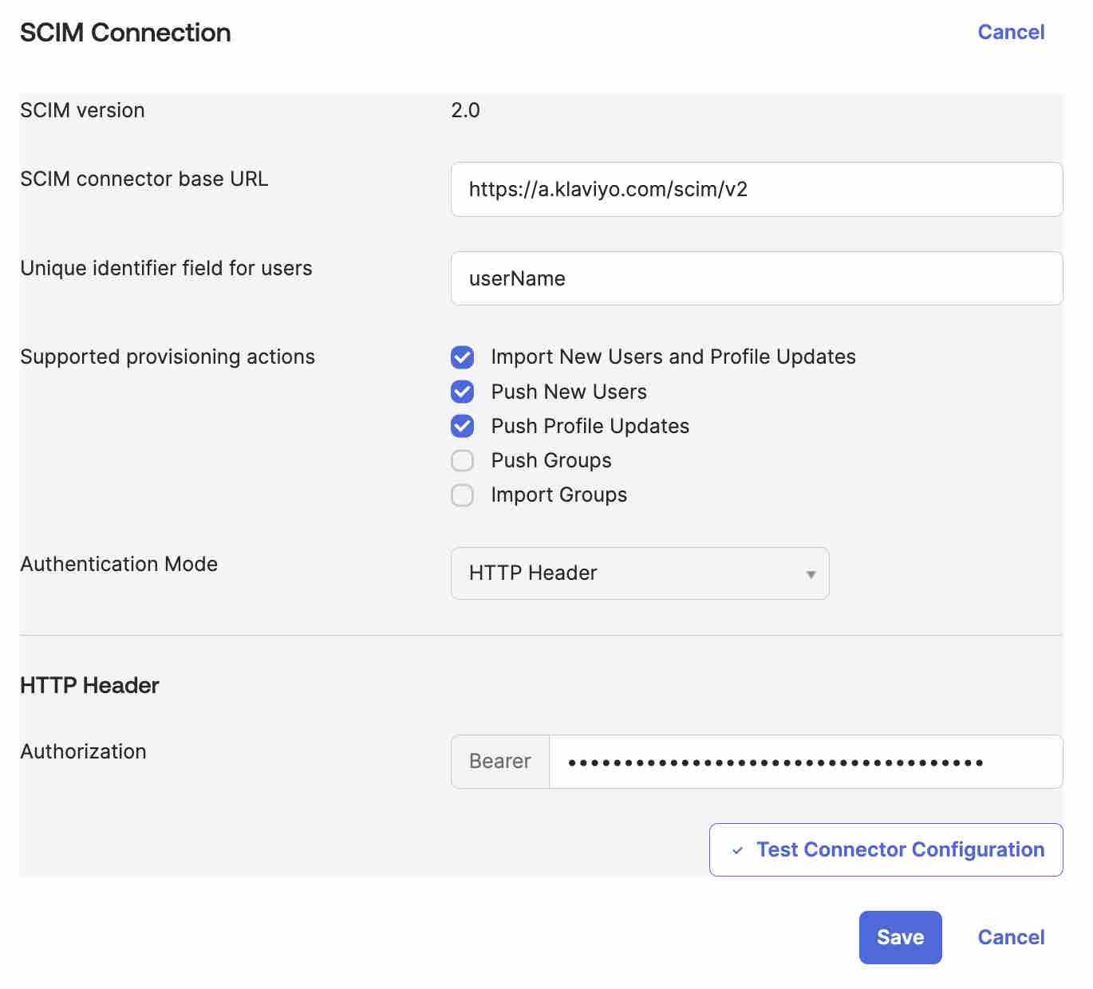The height and width of the screenshot is (989, 1093).
Task: Click the dropdown arrow on the HTTP Header selector
Action: pyautogui.click(x=811, y=573)
